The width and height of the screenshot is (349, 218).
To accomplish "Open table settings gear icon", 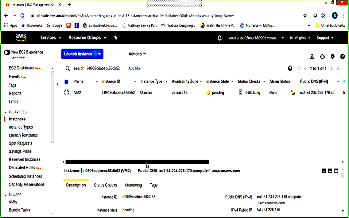I will point(333,57).
